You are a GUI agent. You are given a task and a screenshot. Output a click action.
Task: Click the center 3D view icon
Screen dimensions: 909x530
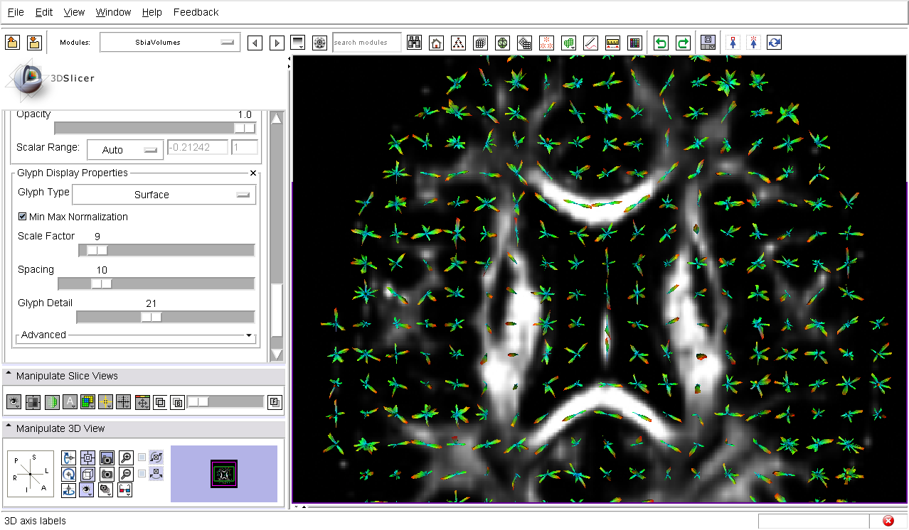(88, 458)
